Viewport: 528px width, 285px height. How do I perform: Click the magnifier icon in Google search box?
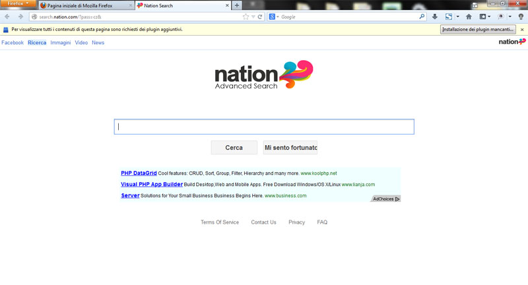click(422, 16)
